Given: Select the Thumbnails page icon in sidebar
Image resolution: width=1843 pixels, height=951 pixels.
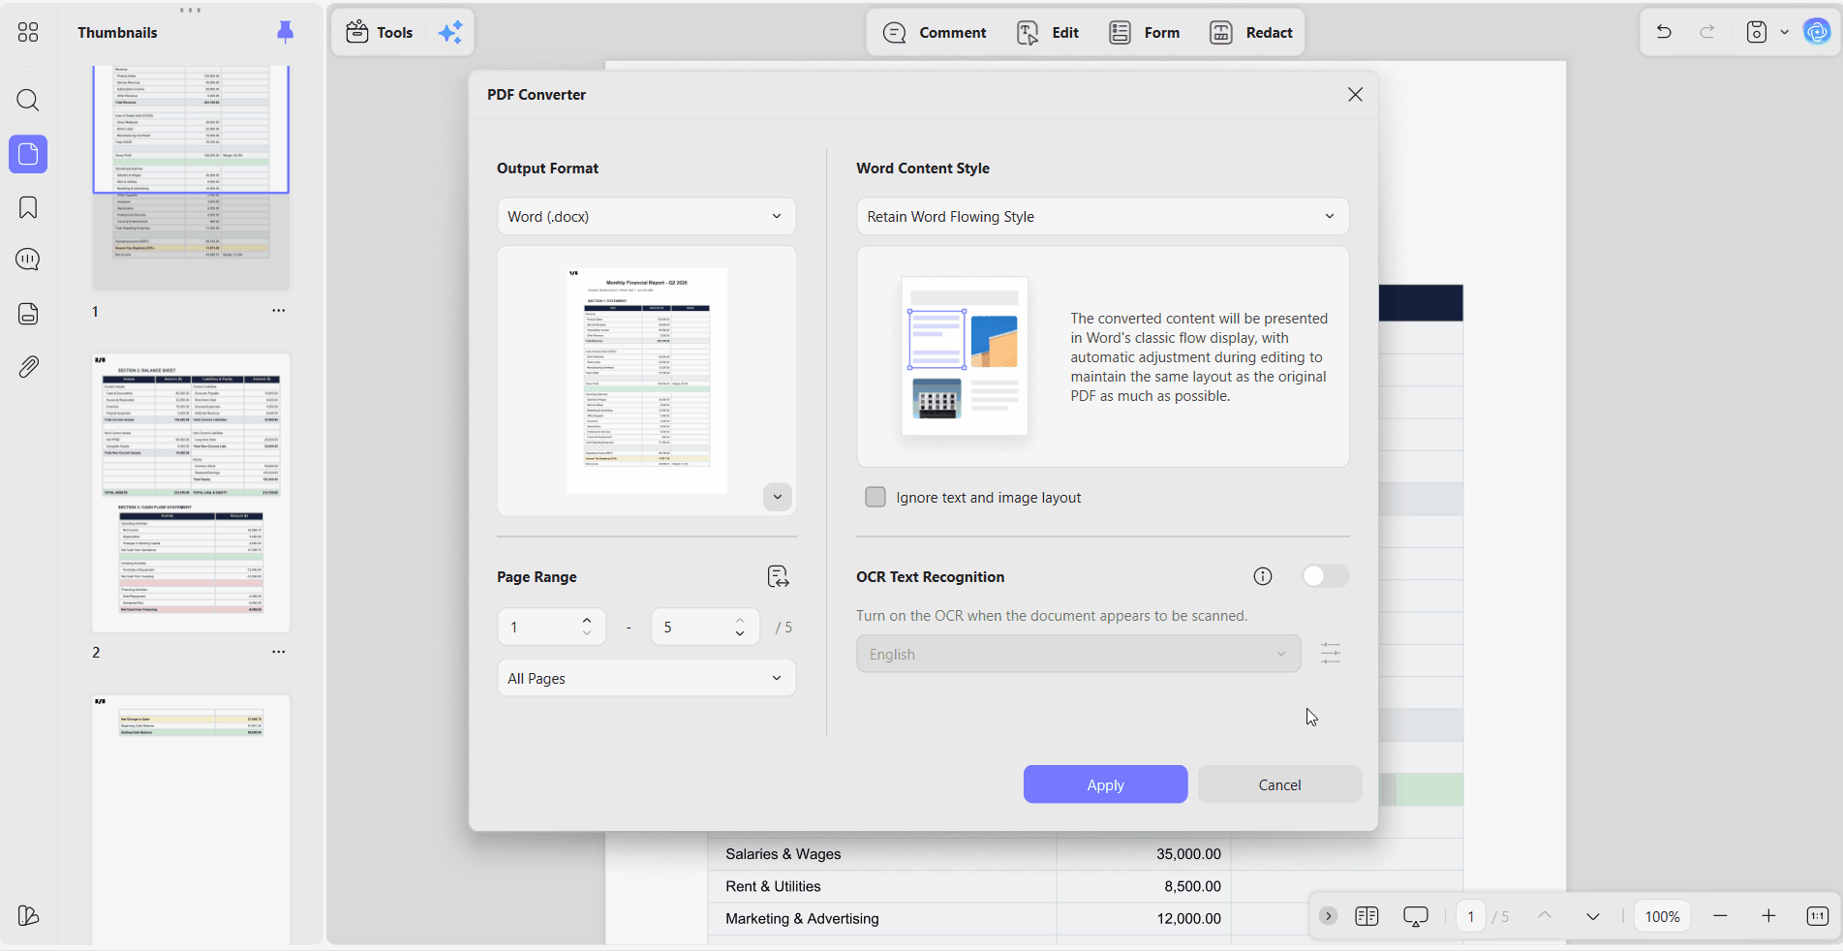Looking at the screenshot, I should [28, 154].
